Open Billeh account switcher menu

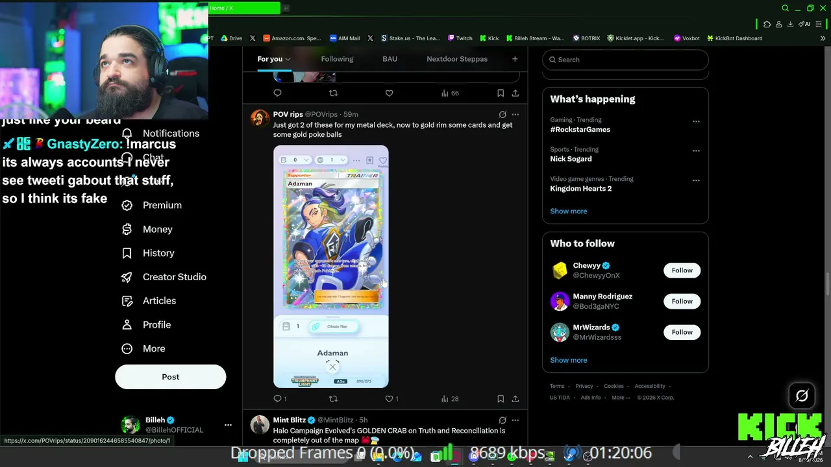click(228, 425)
